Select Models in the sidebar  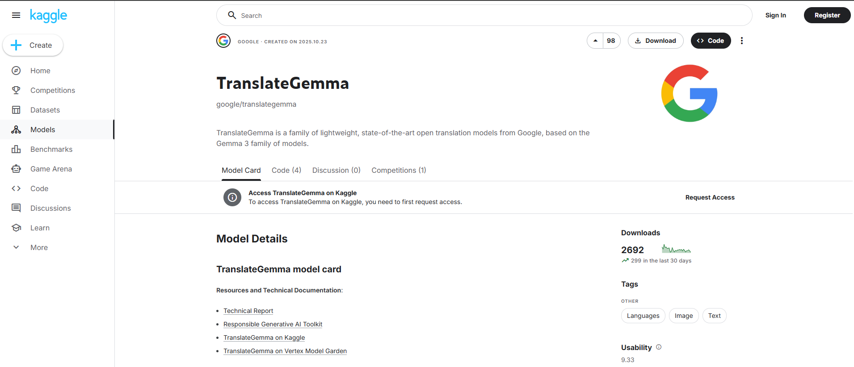(57, 129)
